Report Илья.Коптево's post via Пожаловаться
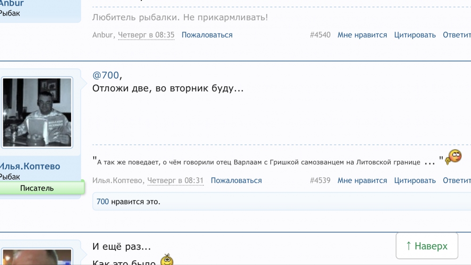The height and width of the screenshot is (265, 471). pyautogui.click(x=236, y=181)
